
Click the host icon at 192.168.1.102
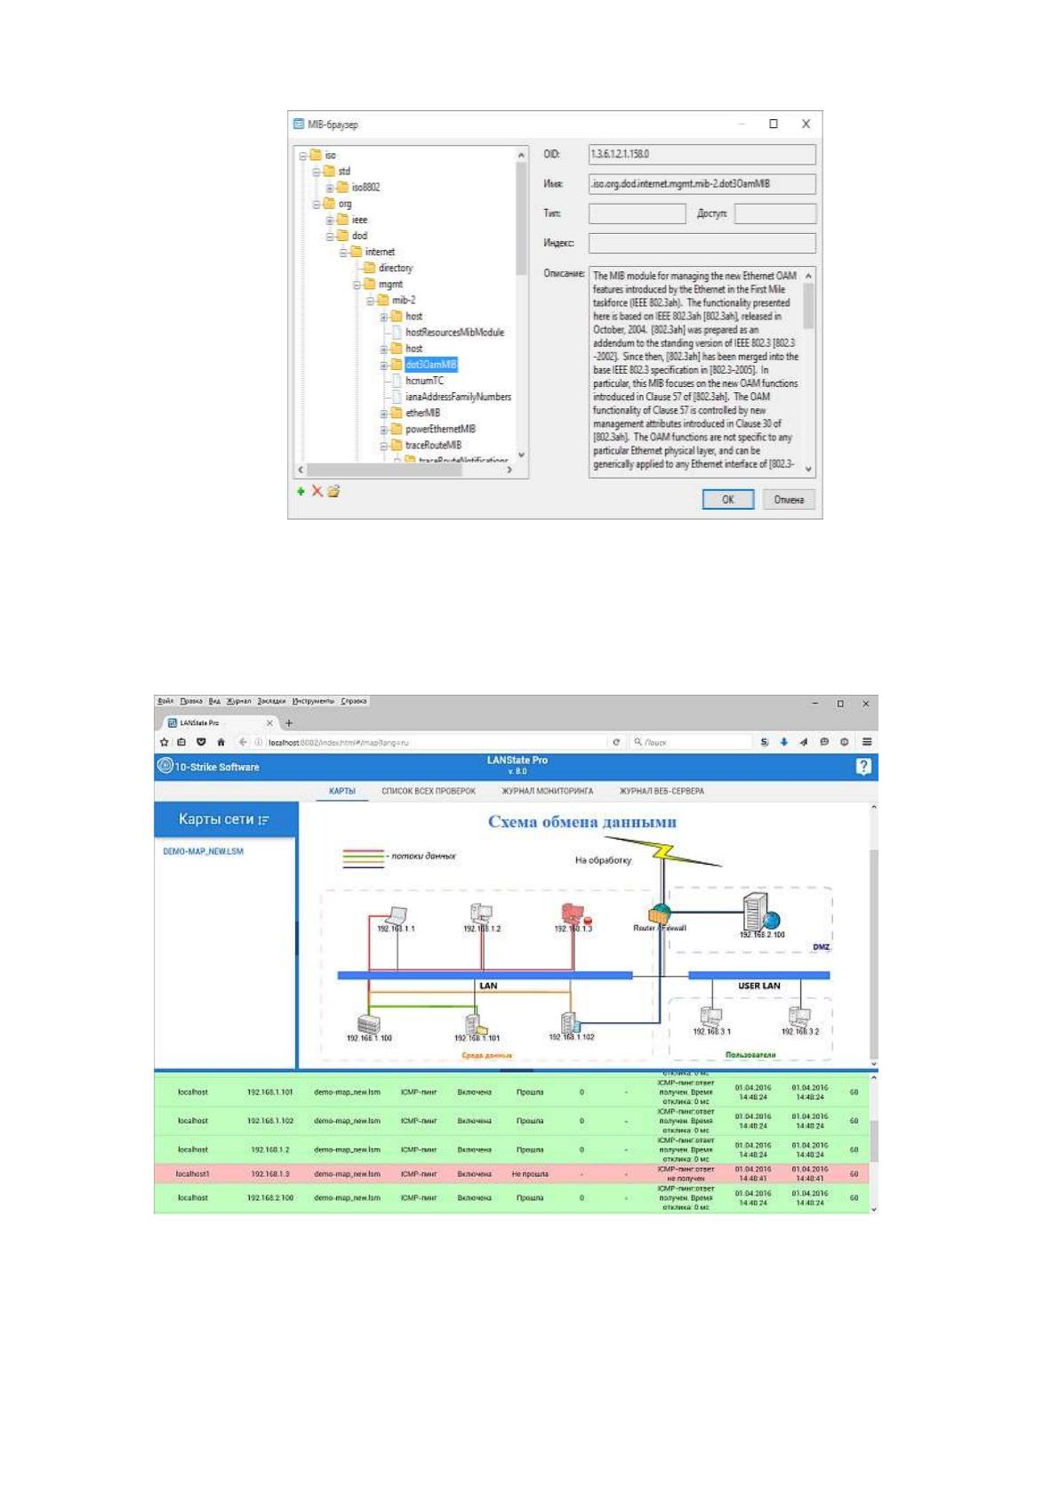570,1023
